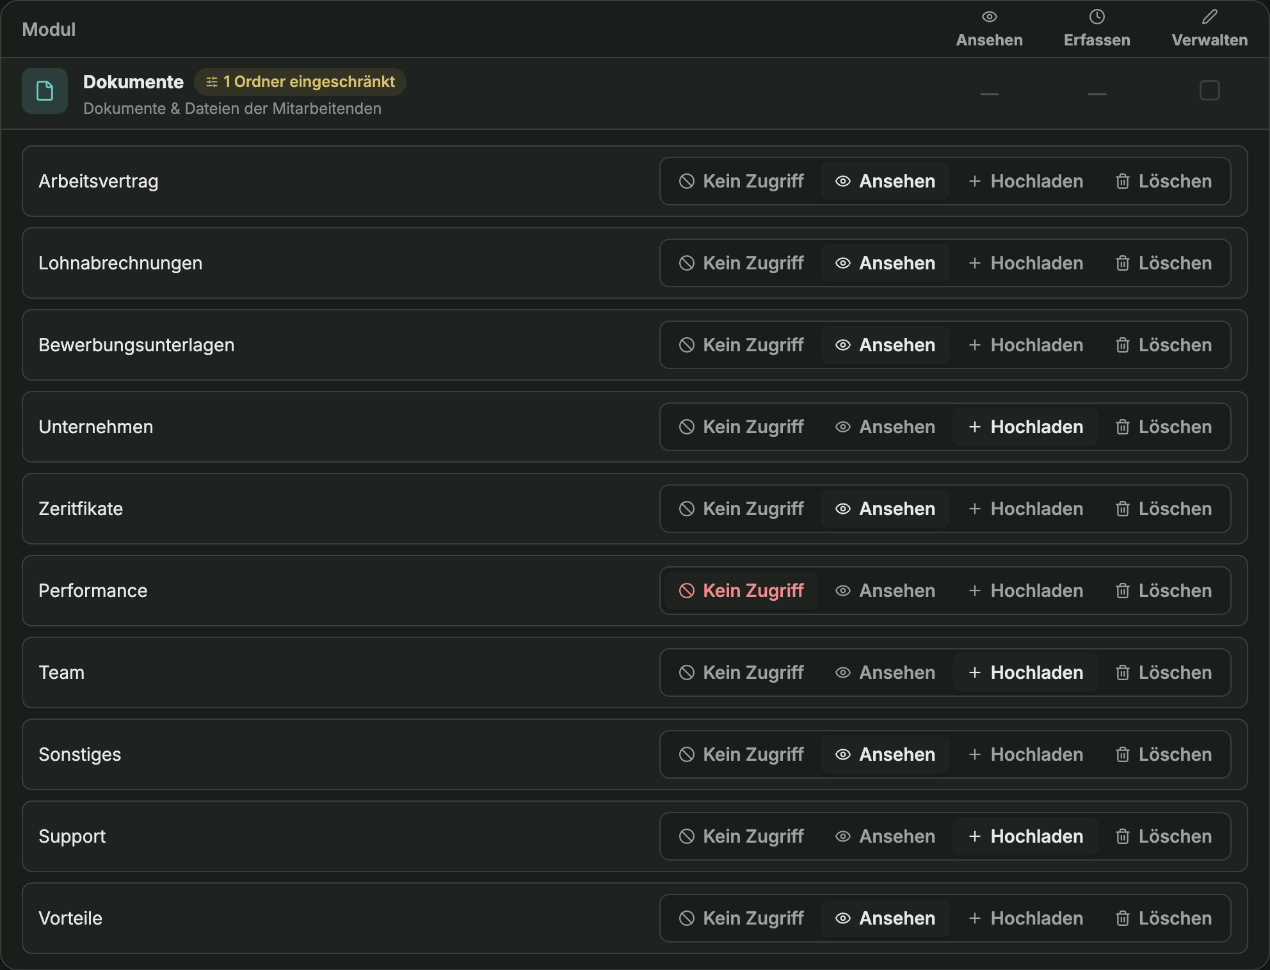Select Hochladen for Vorteile
Image resolution: width=1270 pixels, height=970 pixels.
coord(1025,918)
